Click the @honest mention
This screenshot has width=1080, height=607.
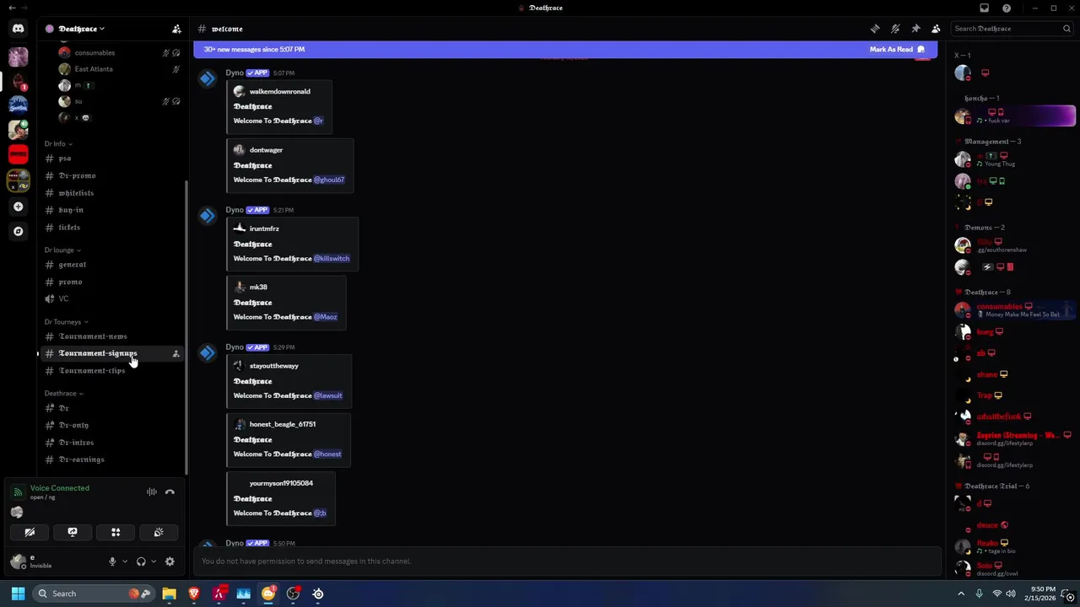[x=327, y=454]
